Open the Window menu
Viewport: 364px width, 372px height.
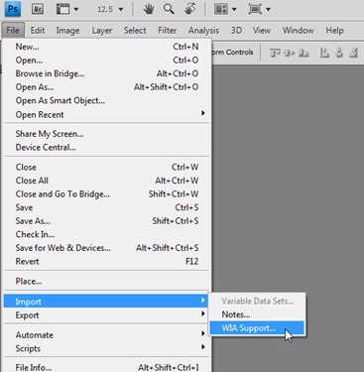[x=299, y=31]
